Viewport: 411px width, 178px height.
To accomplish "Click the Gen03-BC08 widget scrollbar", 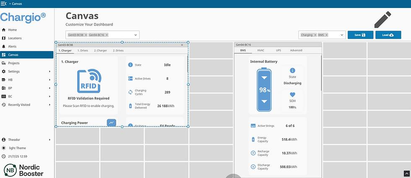I will 188,64.
